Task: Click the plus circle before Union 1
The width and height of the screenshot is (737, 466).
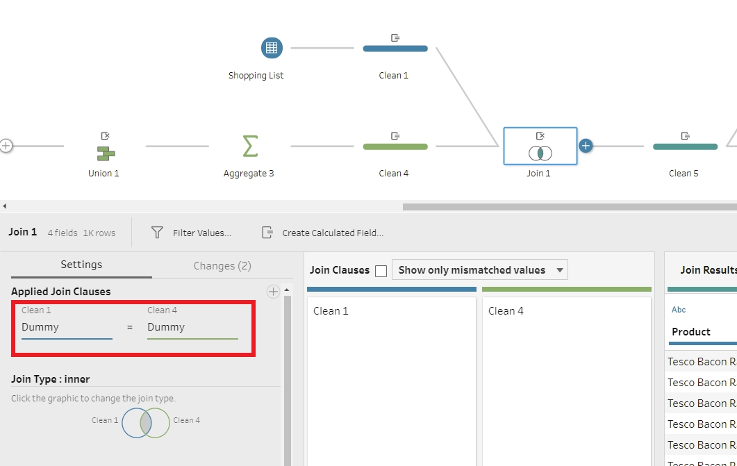Action: 6,146
